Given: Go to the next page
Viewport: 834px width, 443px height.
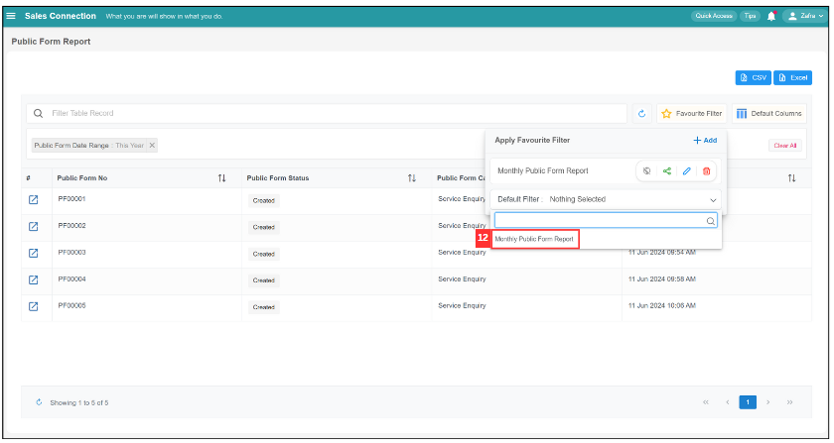Looking at the screenshot, I should (x=768, y=402).
